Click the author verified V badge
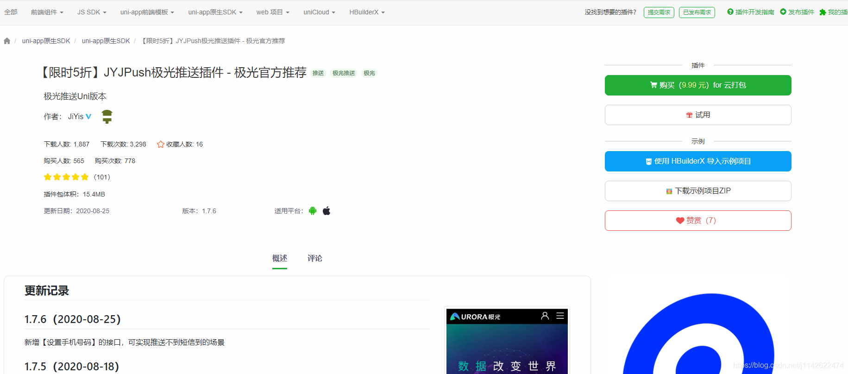Image resolution: width=848 pixels, height=374 pixels. [88, 116]
